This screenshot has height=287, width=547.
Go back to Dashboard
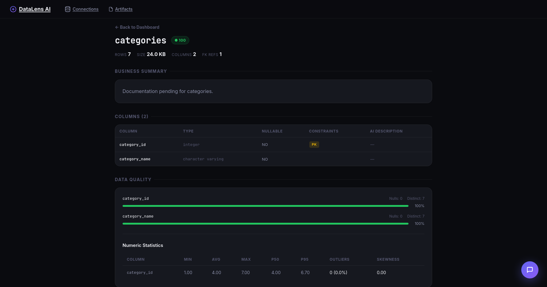click(137, 27)
